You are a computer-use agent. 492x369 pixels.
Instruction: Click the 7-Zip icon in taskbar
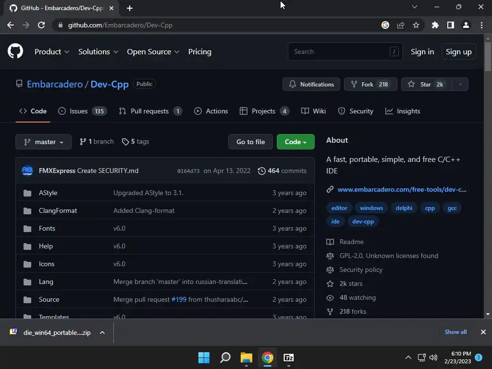click(289, 357)
